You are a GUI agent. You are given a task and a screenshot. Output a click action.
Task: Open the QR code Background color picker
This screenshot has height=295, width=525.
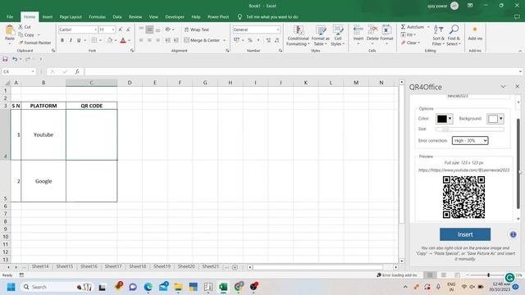tap(495, 119)
